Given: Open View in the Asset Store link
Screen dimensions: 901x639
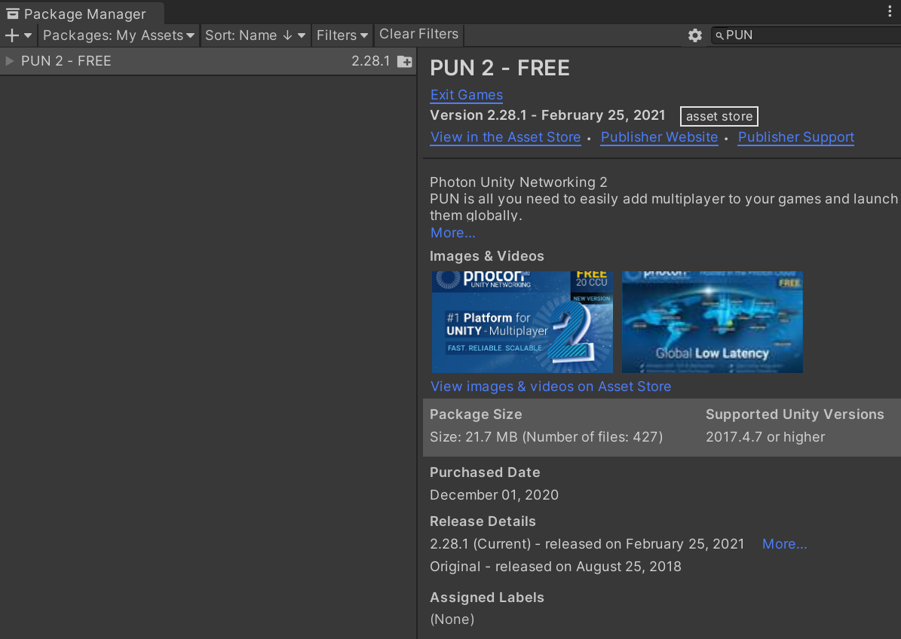Looking at the screenshot, I should click(x=506, y=137).
